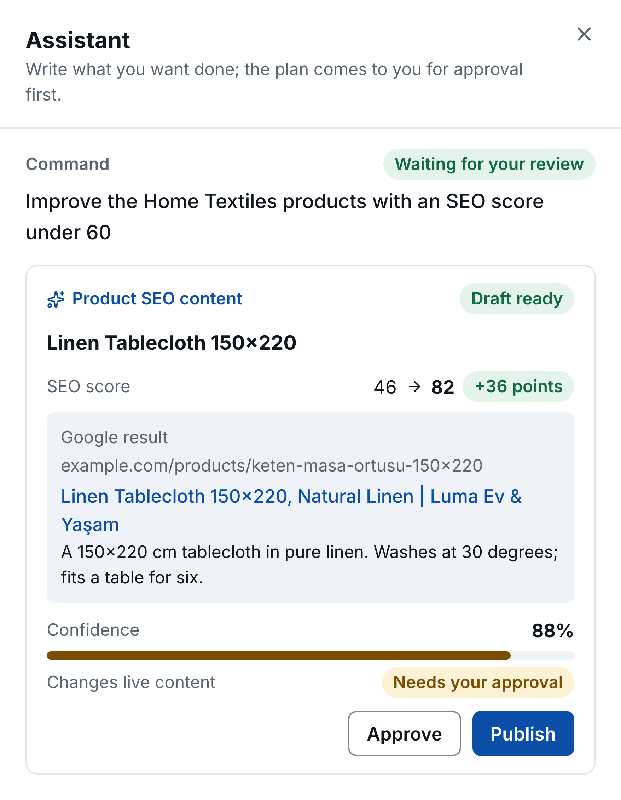
Task: Click the arrow between SEO scores
Action: tap(414, 387)
